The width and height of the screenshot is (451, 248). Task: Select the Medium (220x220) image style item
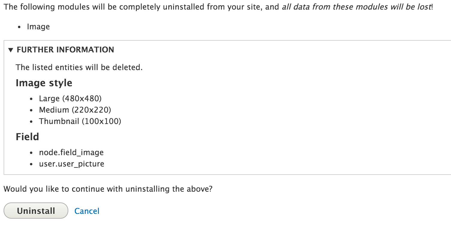[x=75, y=110]
